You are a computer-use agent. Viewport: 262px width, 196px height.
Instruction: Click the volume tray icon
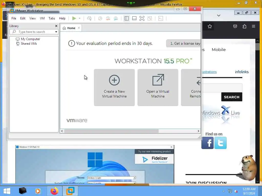pyautogui.click(x=236, y=191)
